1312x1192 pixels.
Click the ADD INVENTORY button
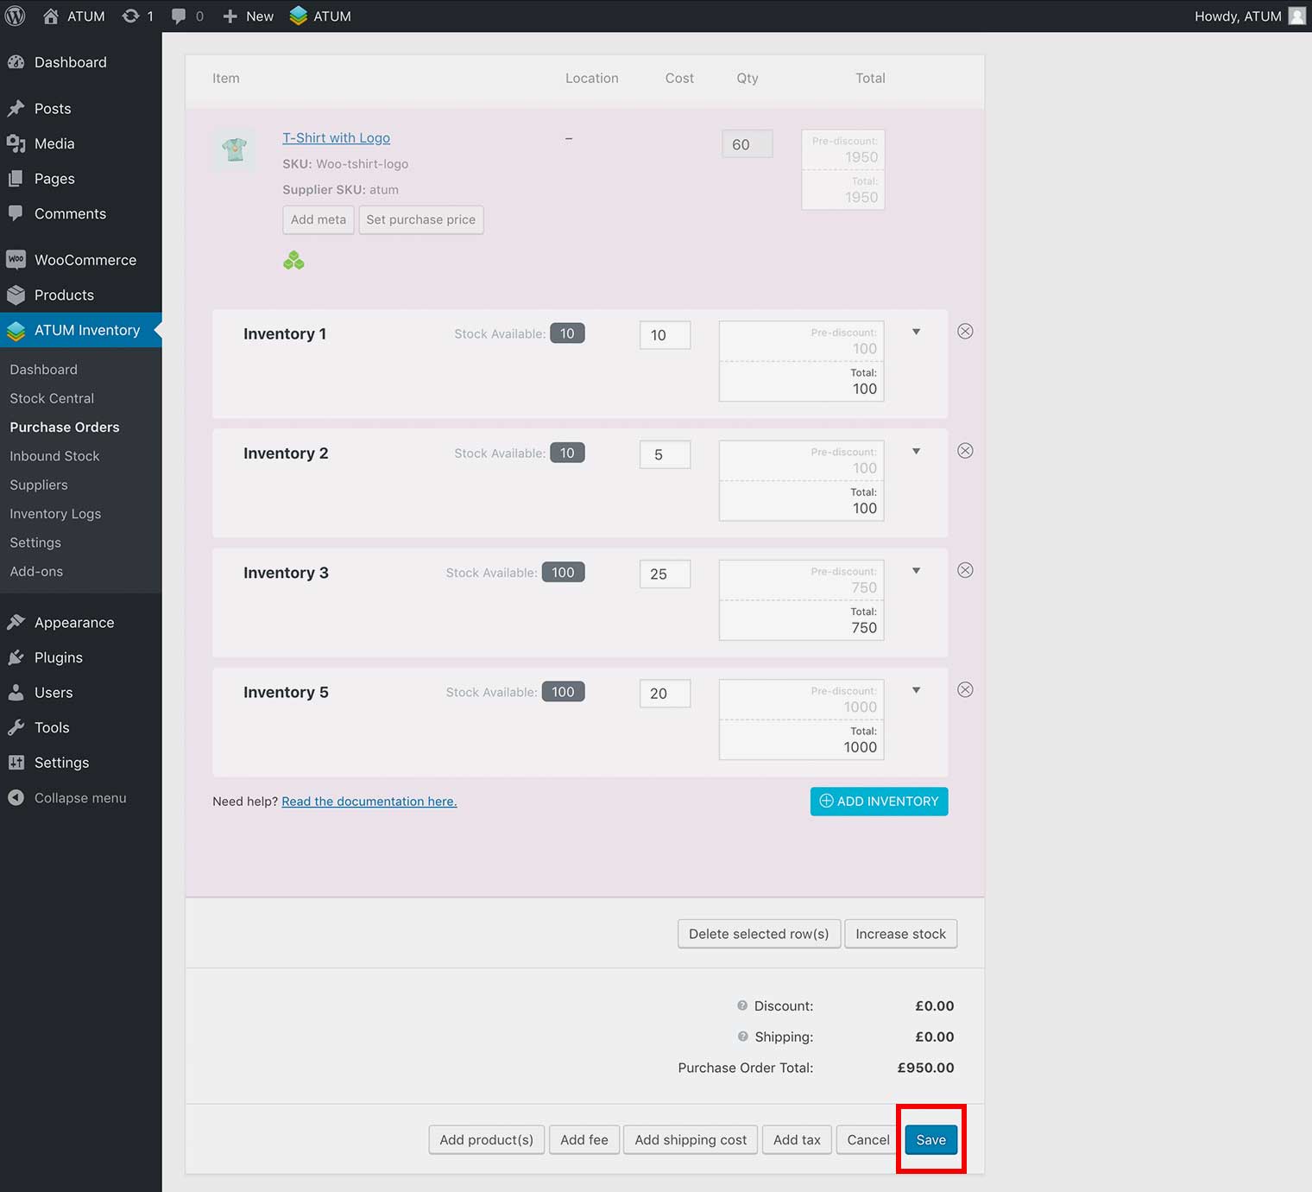point(879,801)
